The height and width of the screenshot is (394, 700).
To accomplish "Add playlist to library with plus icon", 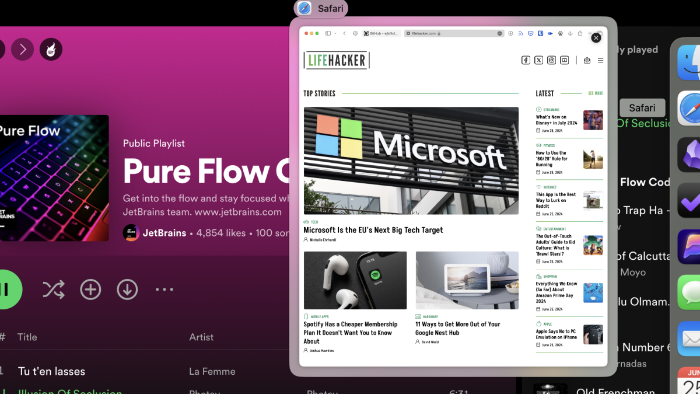I will coord(90,290).
